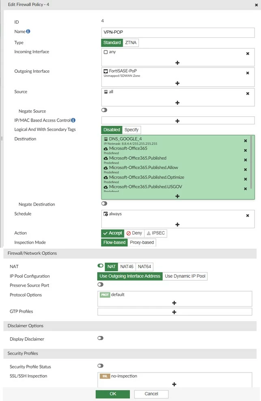Image resolution: width=261 pixels, height=401 pixels.
Task: Toggle Preserve Source Port switch
Action: (x=100, y=284)
